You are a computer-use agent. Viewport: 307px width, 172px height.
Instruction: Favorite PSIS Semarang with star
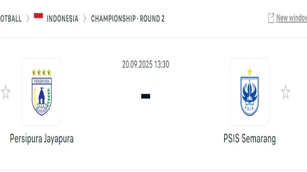(286, 92)
